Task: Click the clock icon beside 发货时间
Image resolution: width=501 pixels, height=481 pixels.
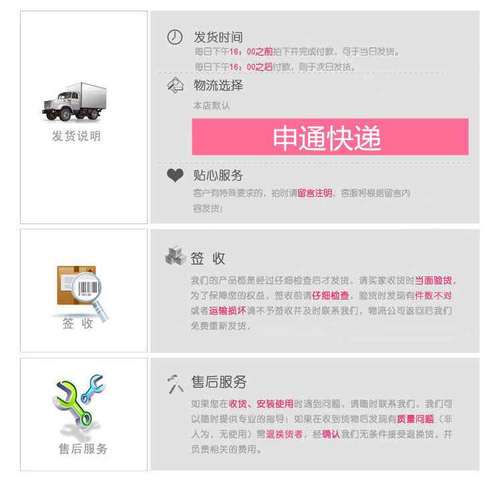Action: click(x=174, y=37)
